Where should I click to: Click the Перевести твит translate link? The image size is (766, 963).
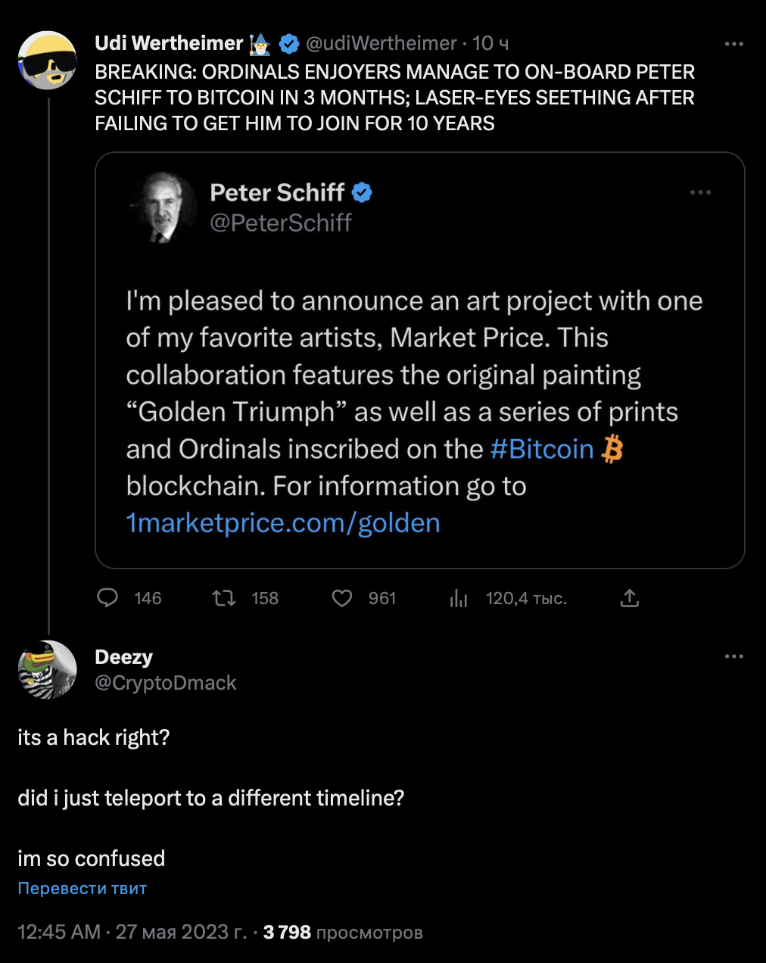82,888
